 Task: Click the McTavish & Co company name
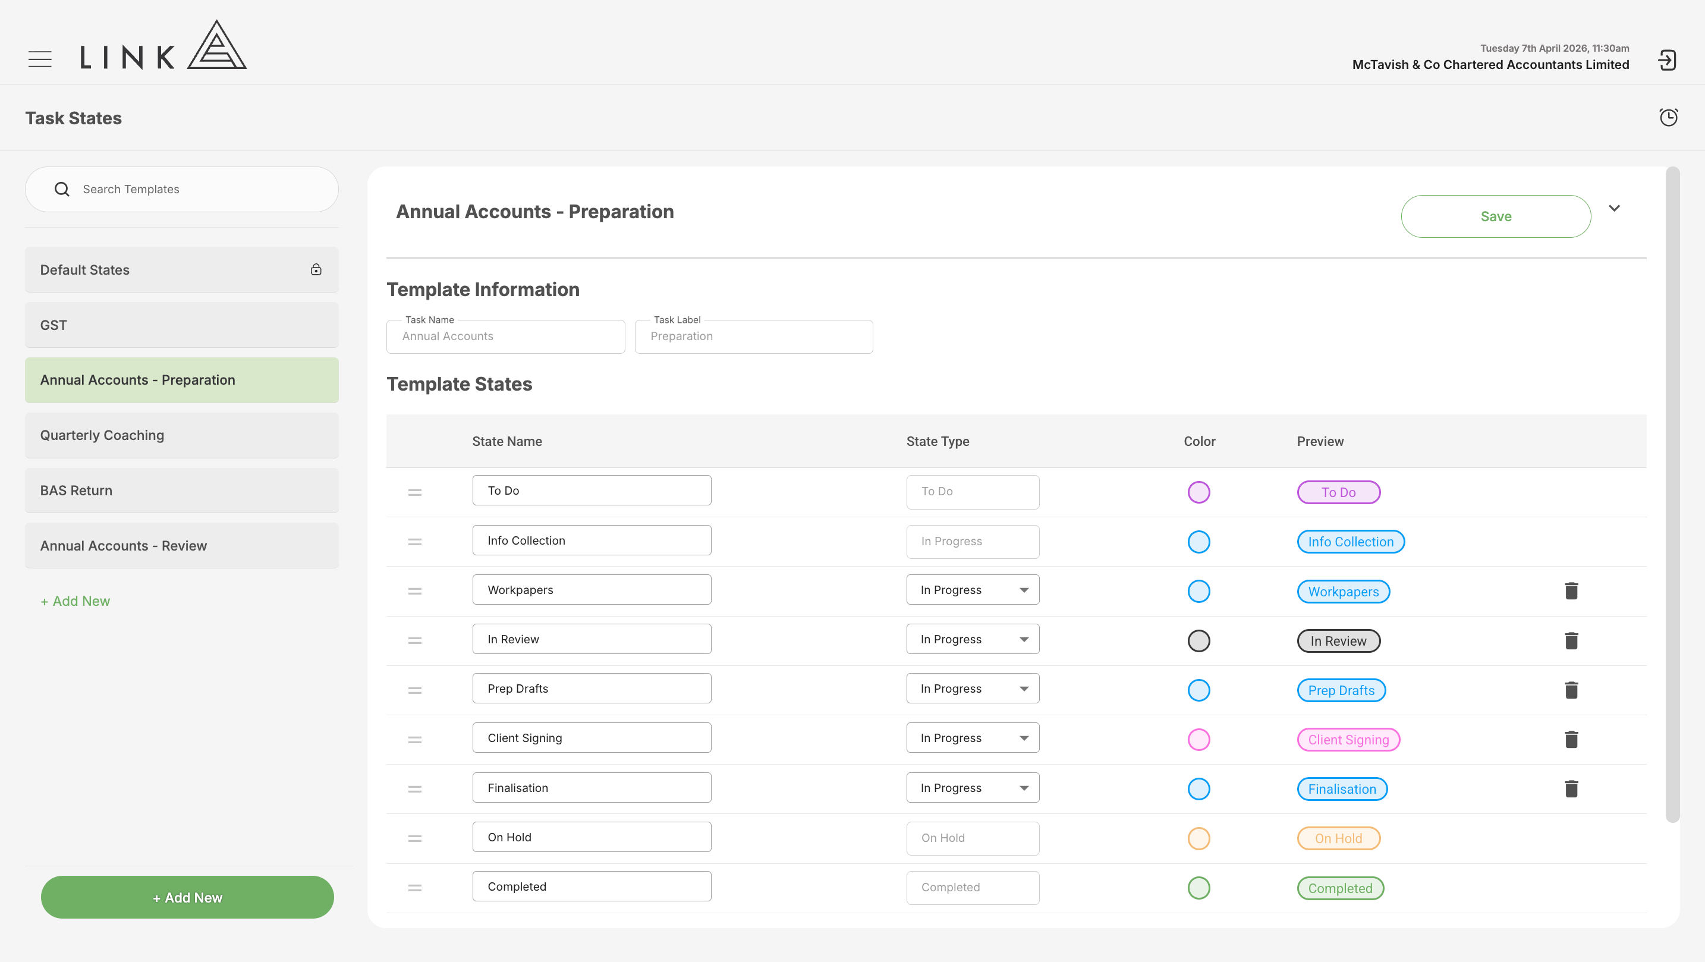tap(1490, 65)
